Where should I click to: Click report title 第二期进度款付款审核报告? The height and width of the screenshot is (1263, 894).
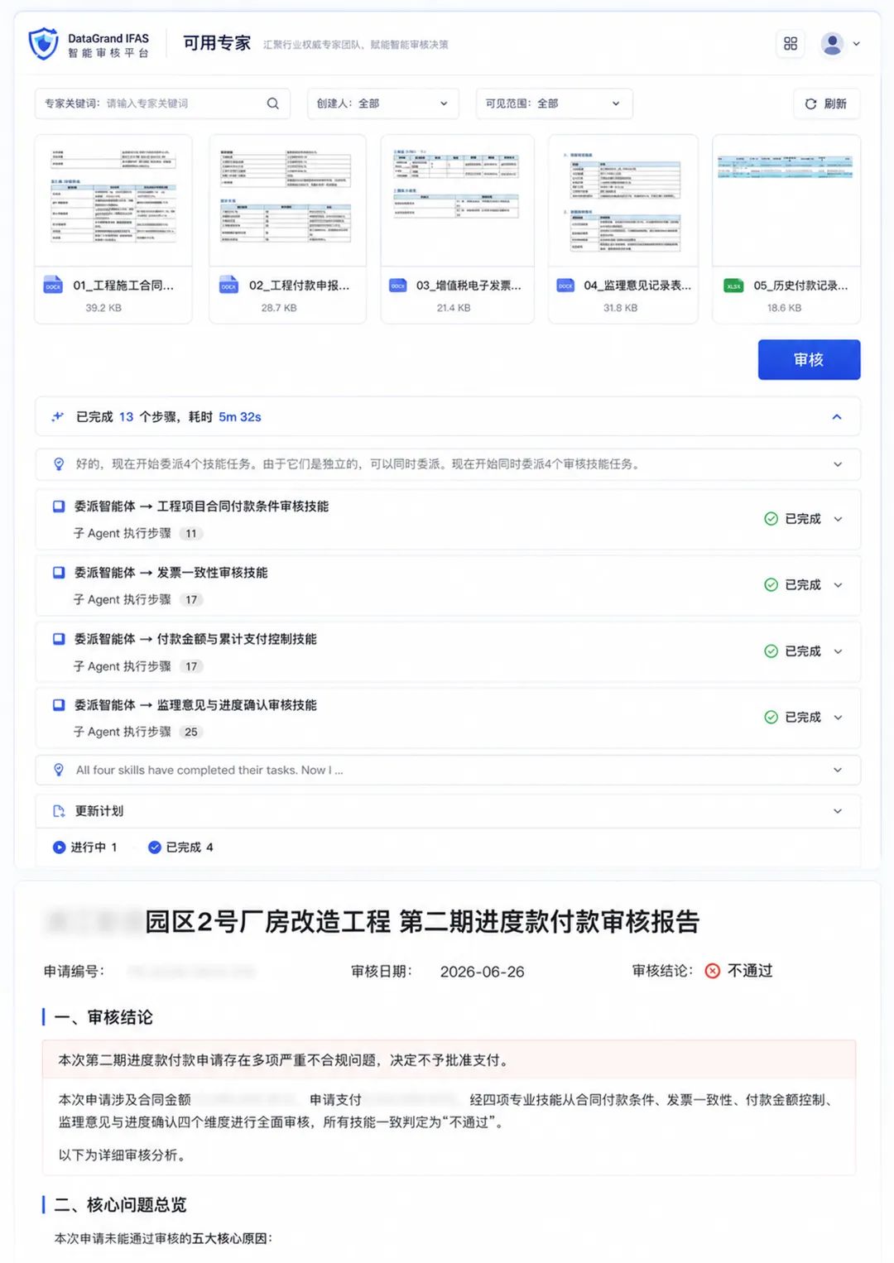click(550, 921)
